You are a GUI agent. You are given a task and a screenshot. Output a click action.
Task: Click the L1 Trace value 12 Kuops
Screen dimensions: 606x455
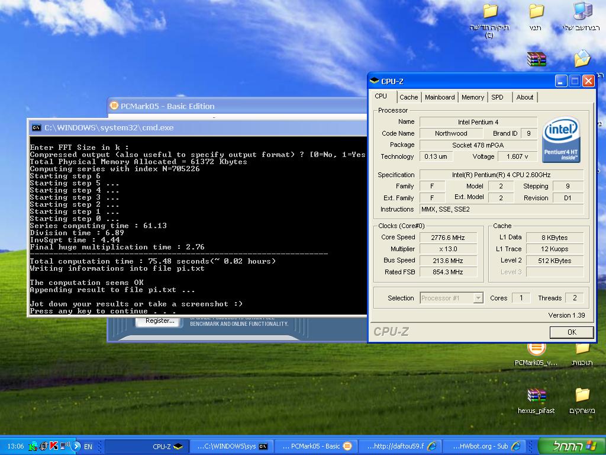555,249
